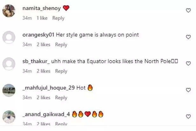The image size is (196, 131).
Task: Reply to _mahfujul_hoque_29's Hot comment
Action: [61, 98]
